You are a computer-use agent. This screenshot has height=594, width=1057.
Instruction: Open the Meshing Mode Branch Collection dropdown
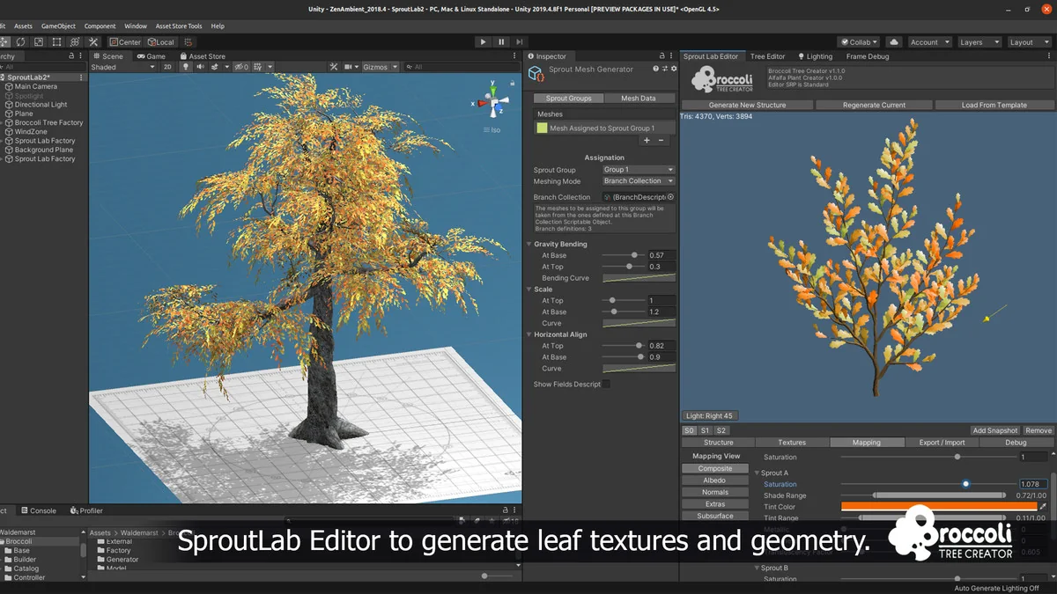coord(638,180)
